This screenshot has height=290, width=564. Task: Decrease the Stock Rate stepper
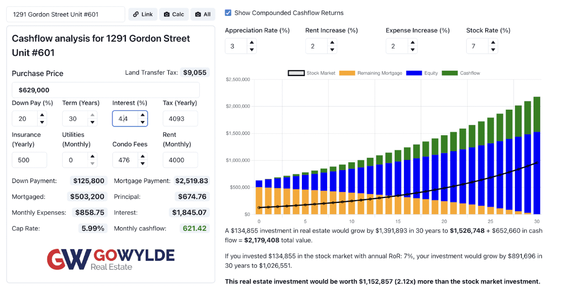point(493,50)
